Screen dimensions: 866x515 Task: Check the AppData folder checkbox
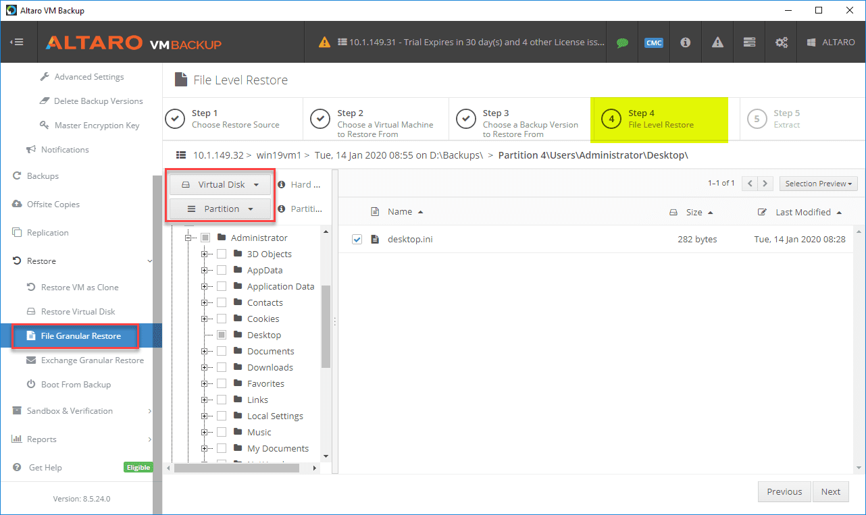pos(222,270)
